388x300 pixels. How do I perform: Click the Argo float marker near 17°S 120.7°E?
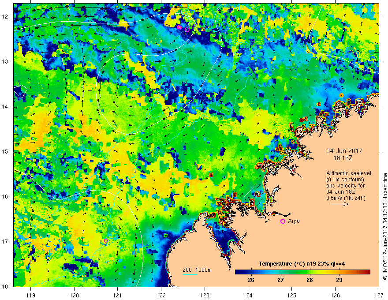(x=106, y=240)
